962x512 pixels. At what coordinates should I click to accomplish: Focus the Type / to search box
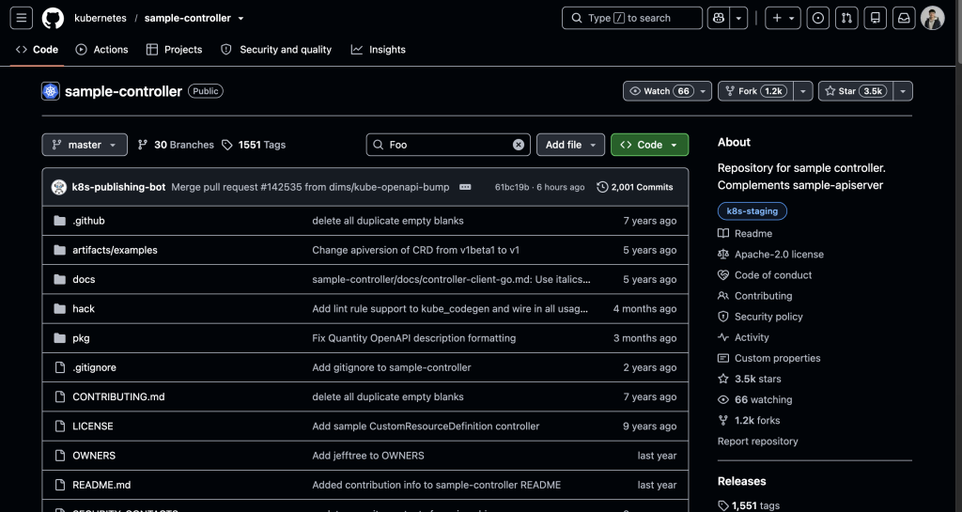click(632, 19)
